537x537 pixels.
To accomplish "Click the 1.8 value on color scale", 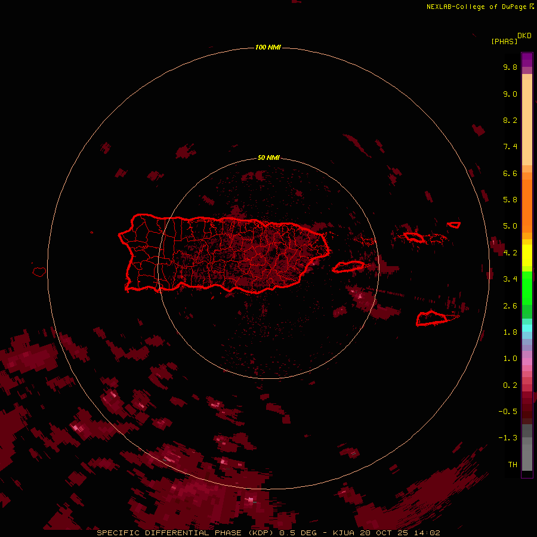I will 510,332.
